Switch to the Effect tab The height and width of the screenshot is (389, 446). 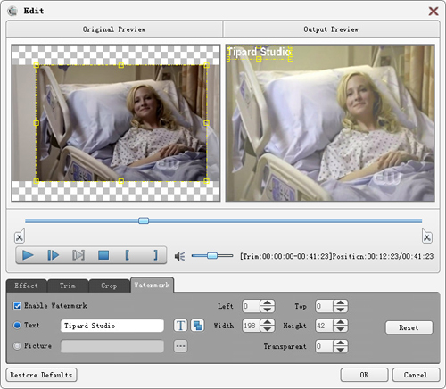click(x=26, y=286)
